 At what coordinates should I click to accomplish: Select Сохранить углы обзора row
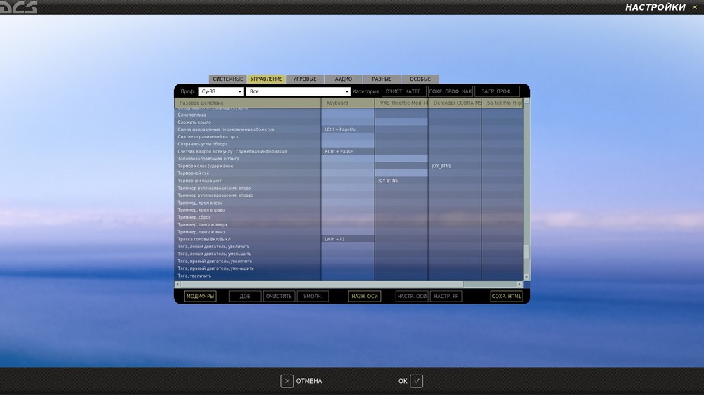tap(248, 144)
